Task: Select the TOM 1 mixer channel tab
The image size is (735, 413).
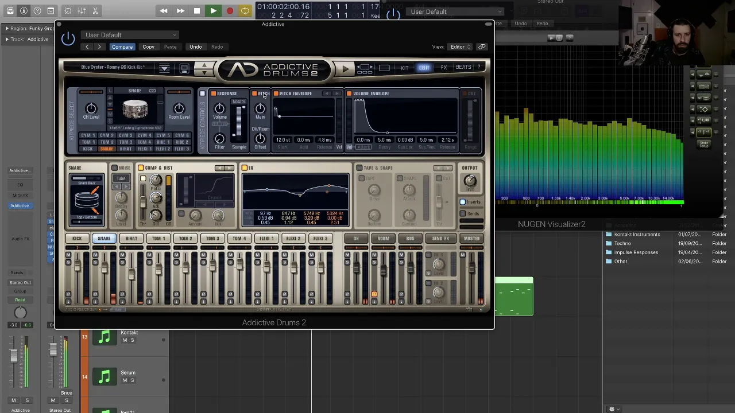Action: click(158, 239)
